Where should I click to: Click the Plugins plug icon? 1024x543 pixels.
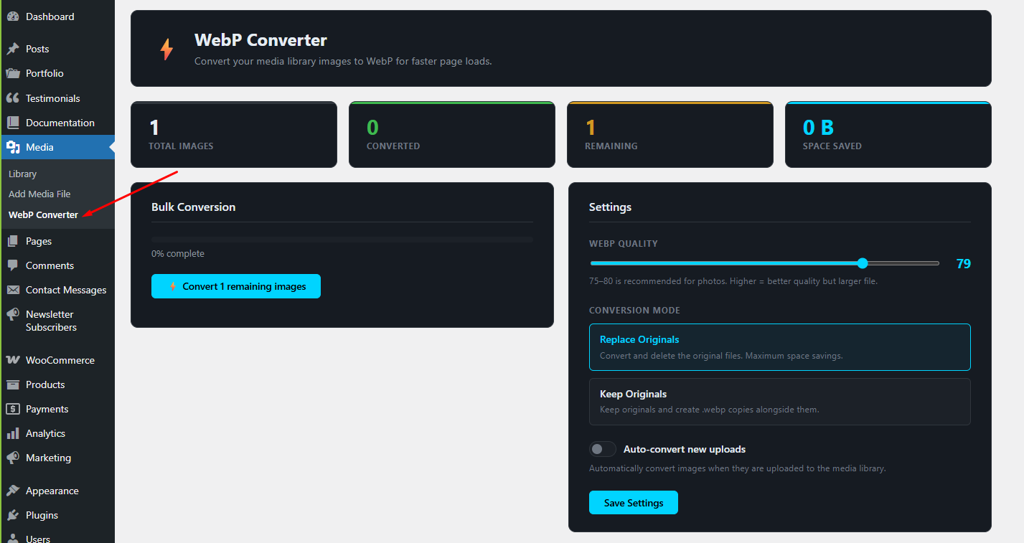coord(13,515)
